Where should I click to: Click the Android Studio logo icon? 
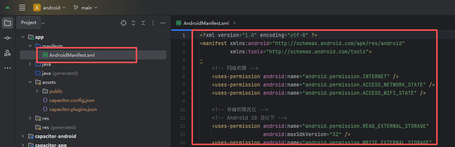[8, 8]
